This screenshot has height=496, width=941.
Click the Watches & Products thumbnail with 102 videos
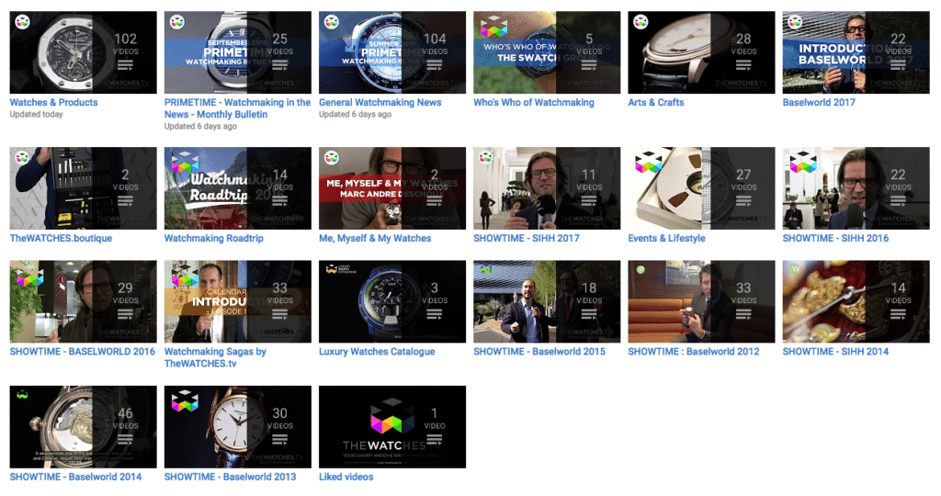coord(83,52)
